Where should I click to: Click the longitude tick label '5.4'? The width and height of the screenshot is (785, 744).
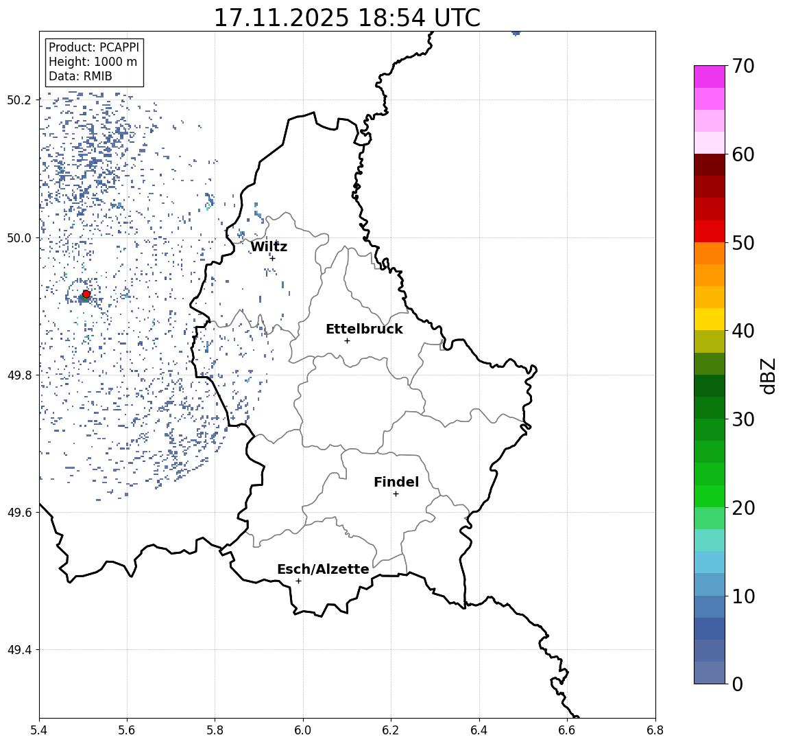pyautogui.click(x=39, y=730)
